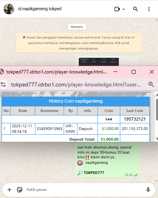Open the attachment plus menu

point(9,190)
